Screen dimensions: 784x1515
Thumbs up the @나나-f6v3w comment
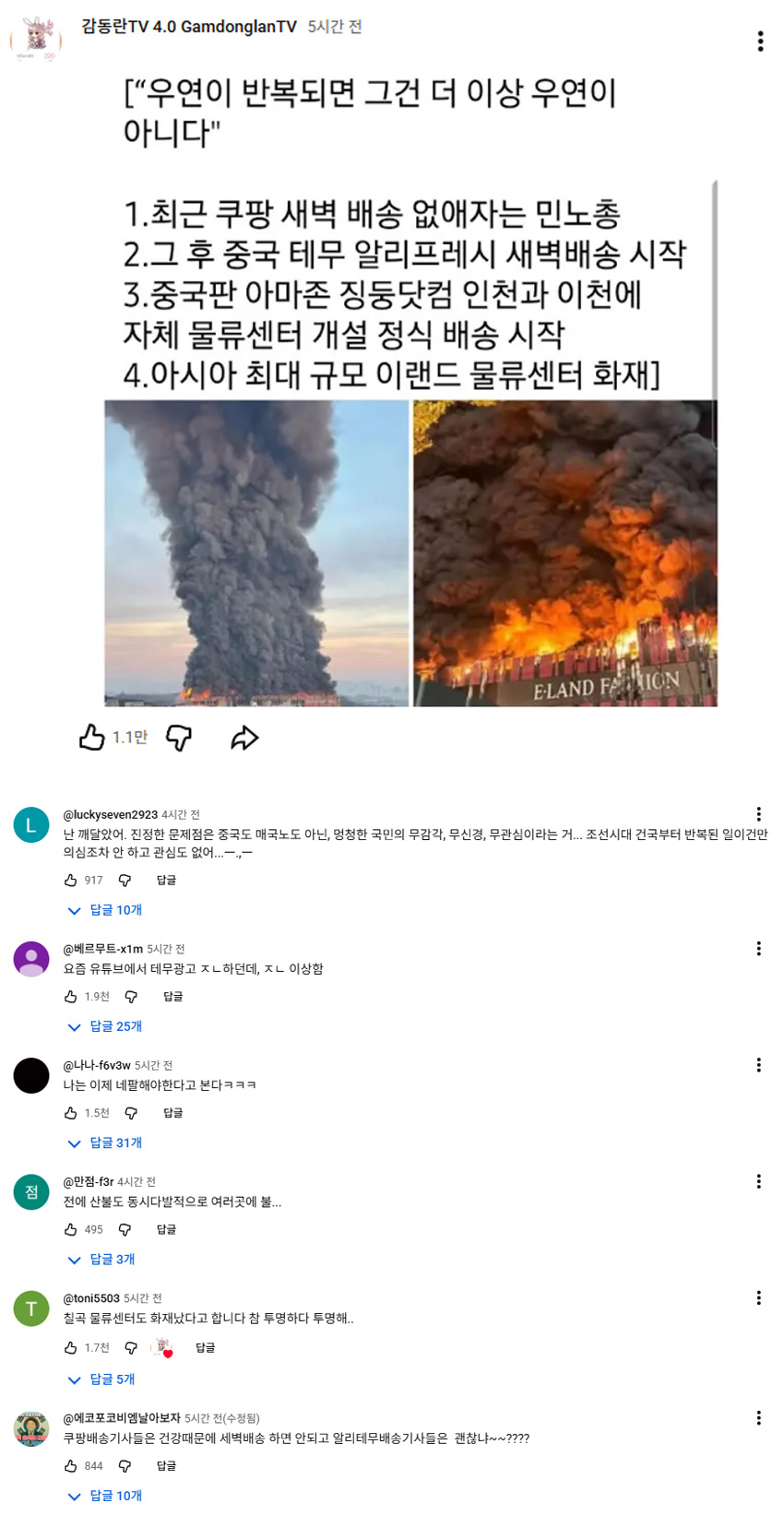[71, 1113]
